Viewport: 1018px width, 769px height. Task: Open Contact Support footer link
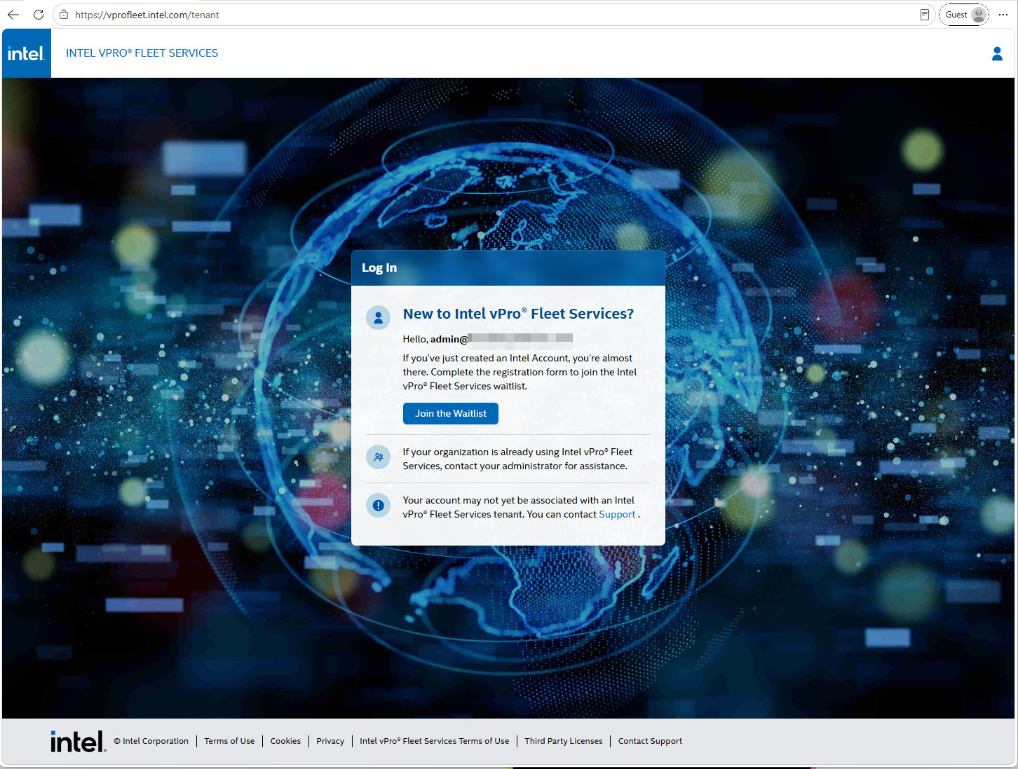(650, 741)
